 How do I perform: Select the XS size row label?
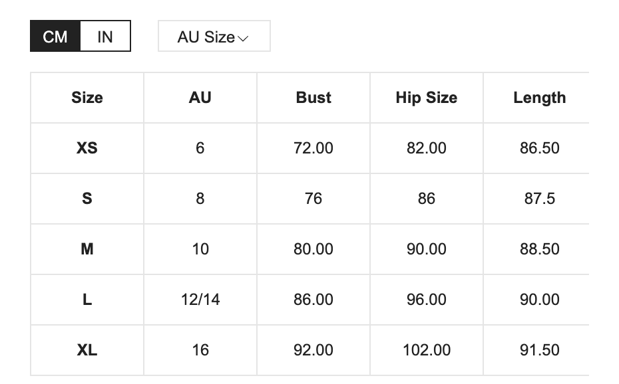click(x=87, y=148)
